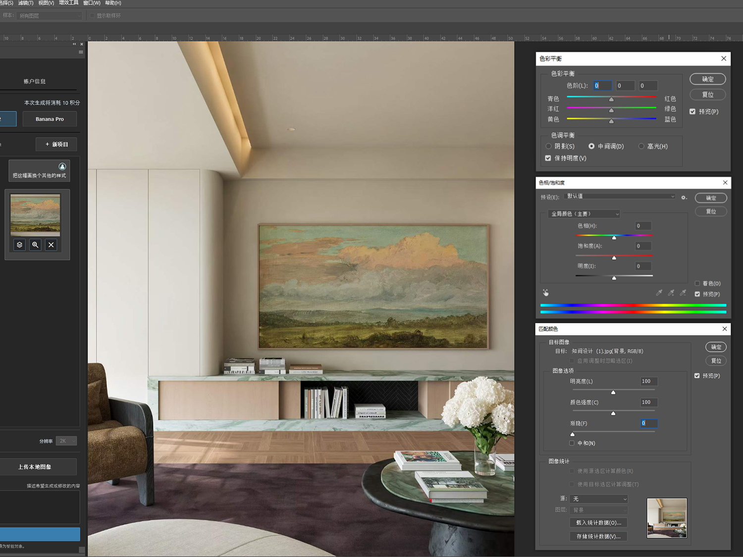
Task: Open Hue/Saturation preset gear options
Action: (x=684, y=198)
